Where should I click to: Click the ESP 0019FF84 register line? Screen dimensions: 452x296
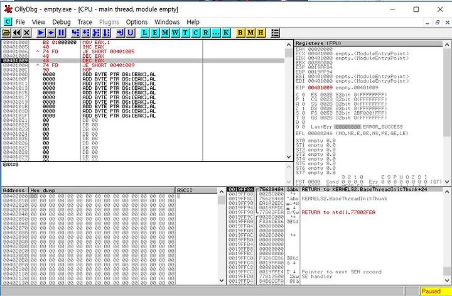pyautogui.click(x=315, y=67)
